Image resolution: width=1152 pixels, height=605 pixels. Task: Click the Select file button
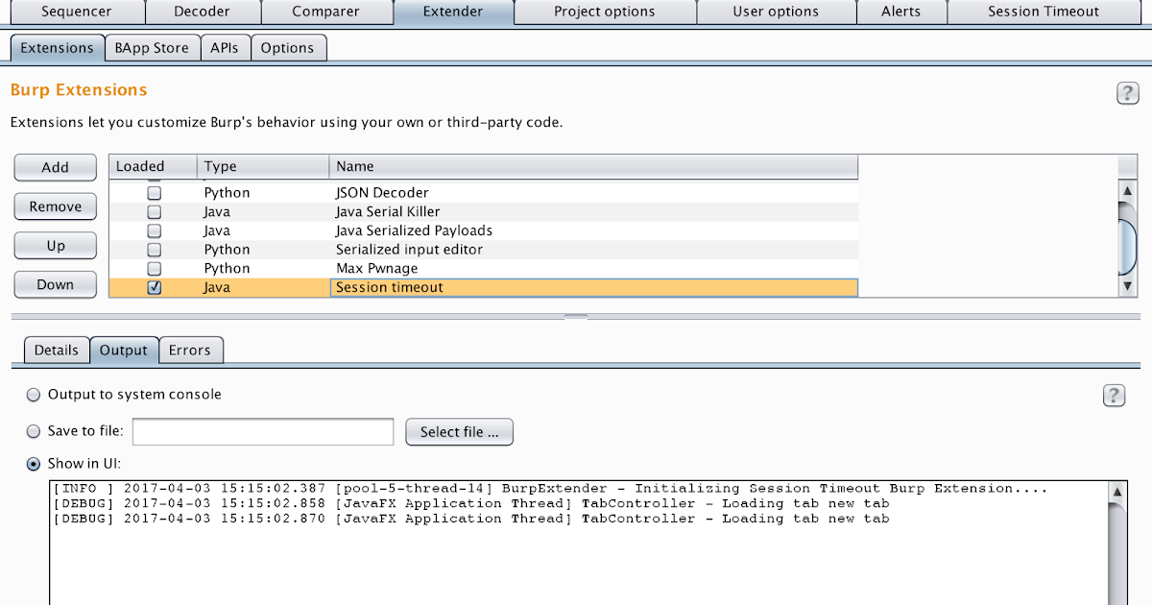(x=459, y=431)
